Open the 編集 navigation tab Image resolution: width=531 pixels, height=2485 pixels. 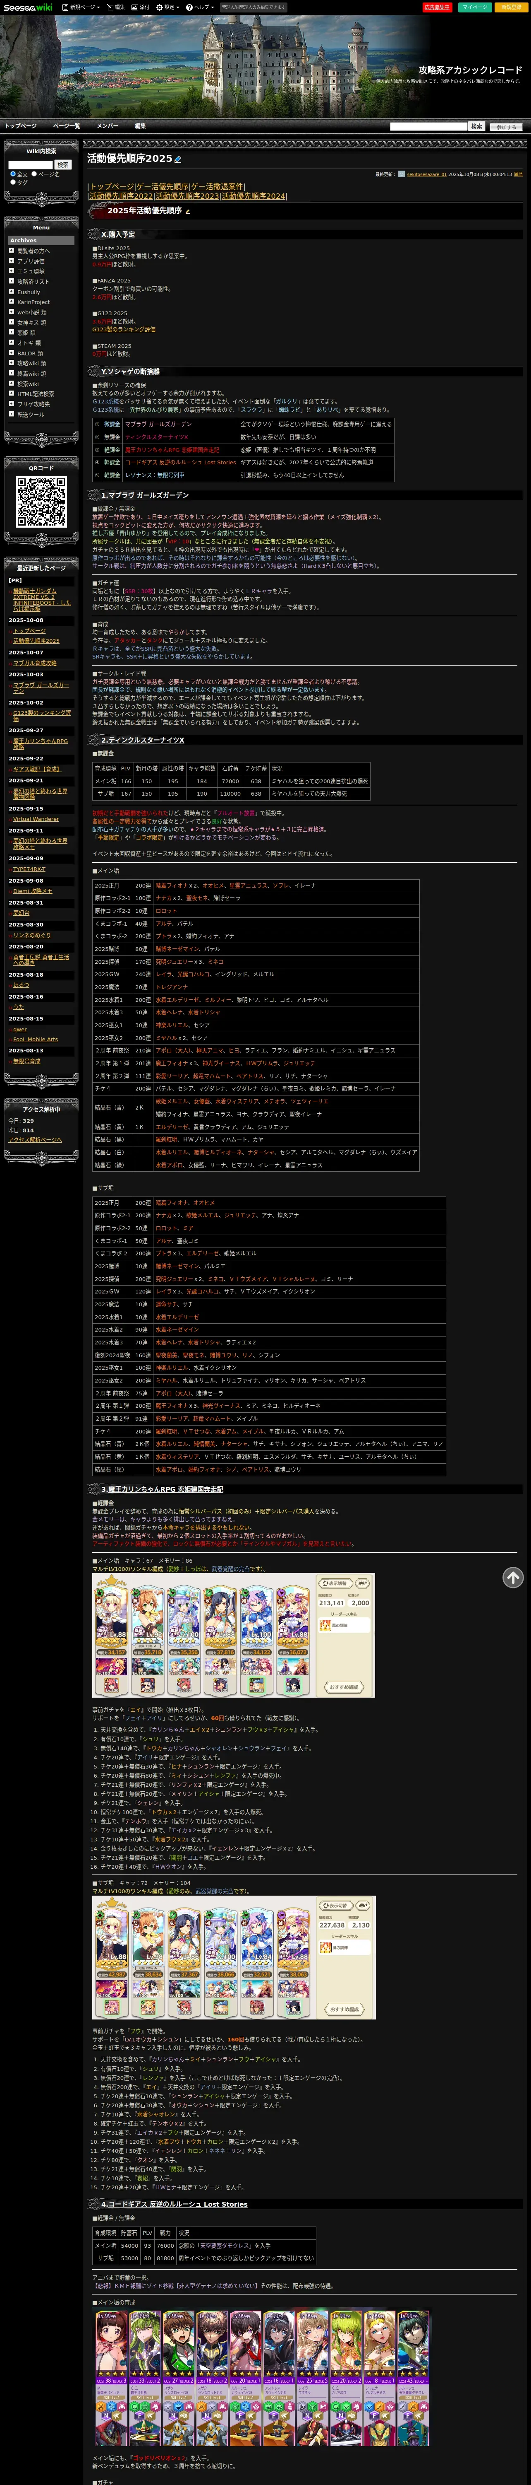pos(140,125)
